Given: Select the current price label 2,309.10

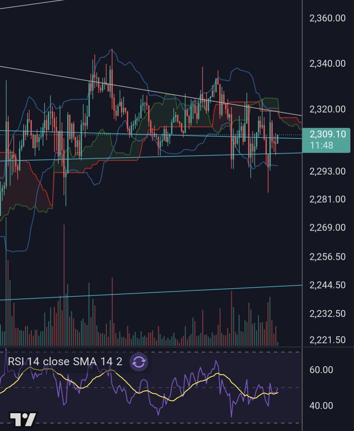Looking at the screenshot, I should (327, 135).
